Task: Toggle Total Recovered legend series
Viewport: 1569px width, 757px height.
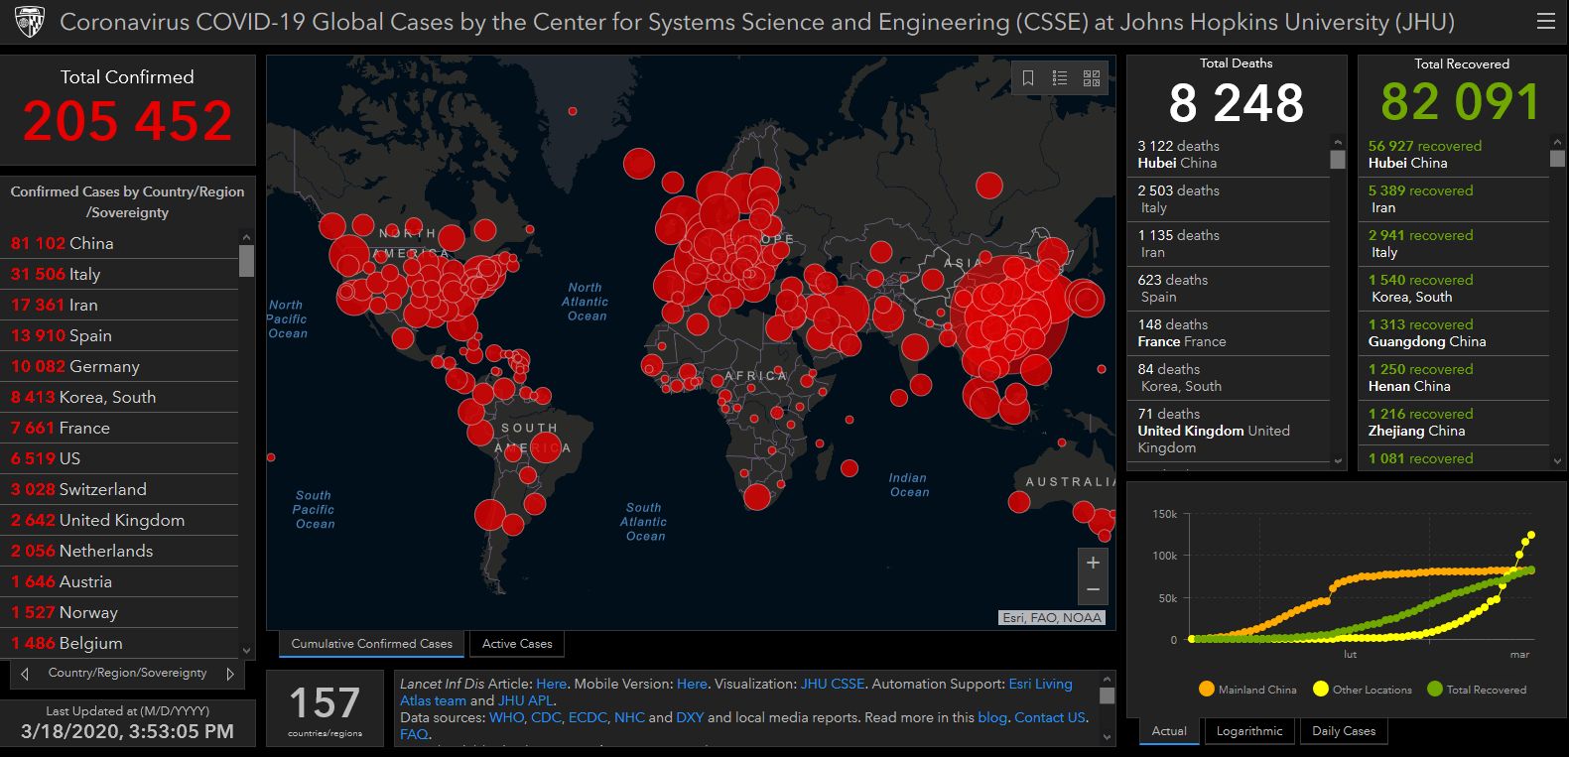Action: [x=1476, y=690]
